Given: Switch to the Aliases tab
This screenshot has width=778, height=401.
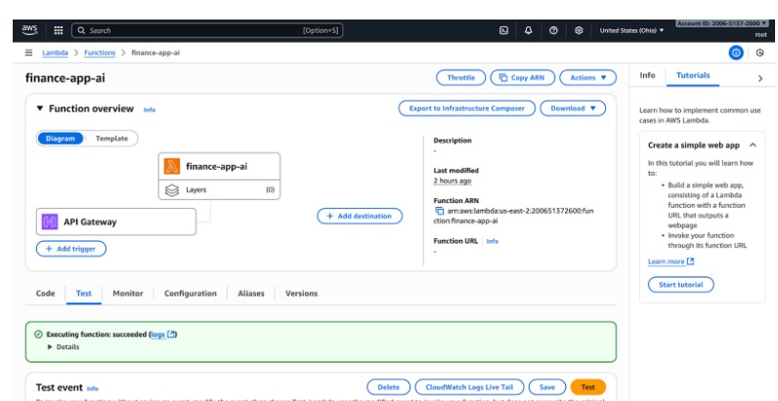Looking at the screenshot, I should 251,293.
